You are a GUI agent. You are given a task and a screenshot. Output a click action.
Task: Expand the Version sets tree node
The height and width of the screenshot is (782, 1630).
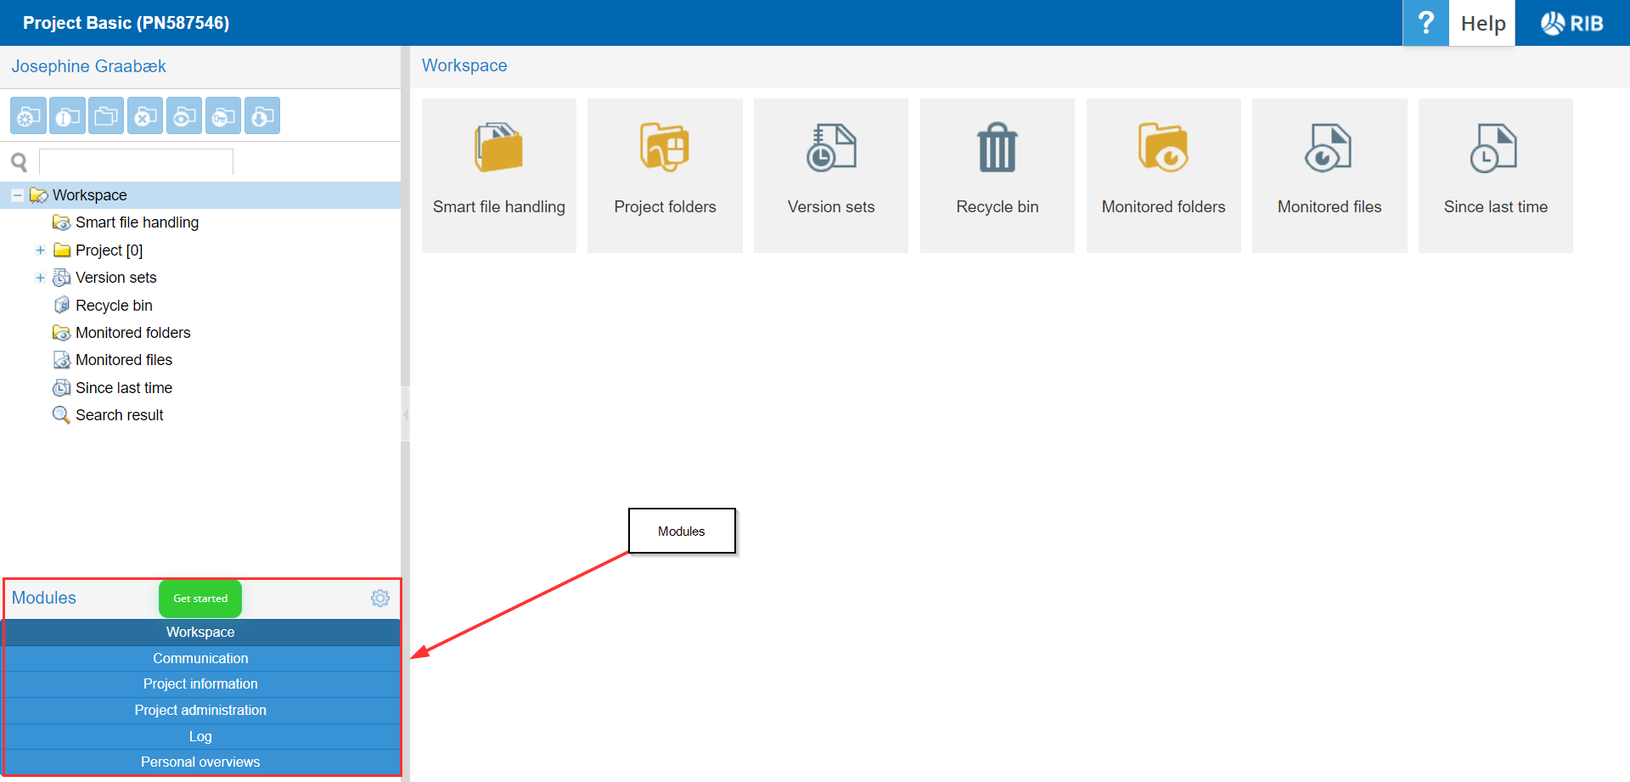tap(40, 278)
